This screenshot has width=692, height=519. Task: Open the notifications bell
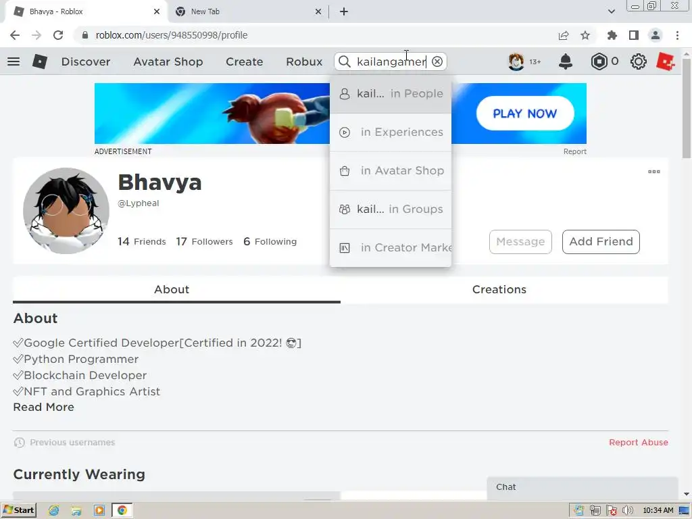pyautogui.click(x=566, y=61)
